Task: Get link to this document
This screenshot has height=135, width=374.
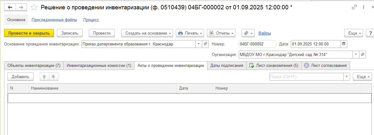Action: click(x=354, y=7)
